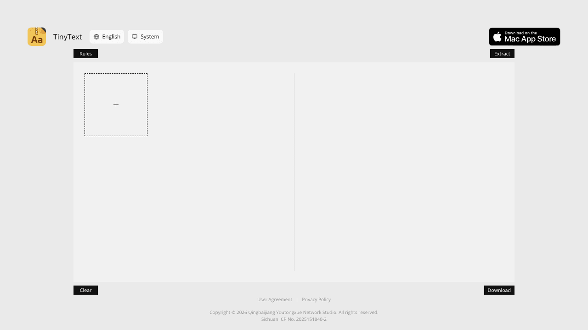Image resolution: width=588 pixels, height=330 pixels.
Task: Open the System theme dropdown
Action: tap(145, 37)
